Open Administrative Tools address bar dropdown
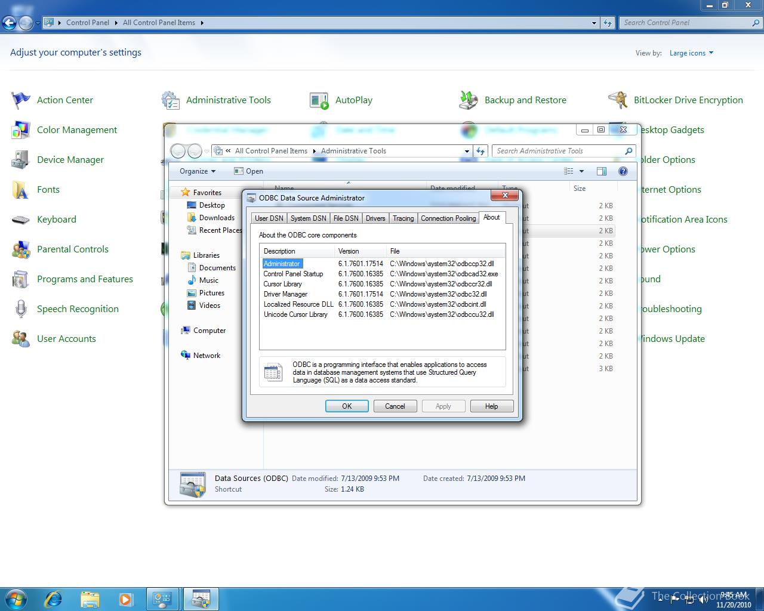Viewport: 764px width, 611px height. [x=467, y=151]
